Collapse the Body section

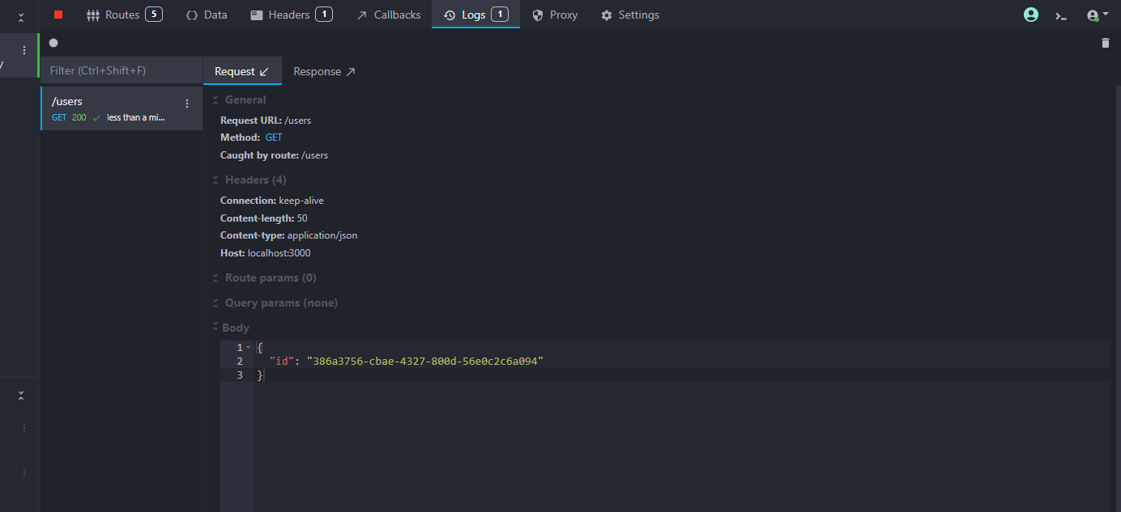click(x=215, y=328)
